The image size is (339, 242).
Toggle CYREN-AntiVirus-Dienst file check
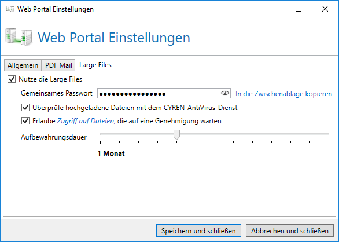[25, 107]
